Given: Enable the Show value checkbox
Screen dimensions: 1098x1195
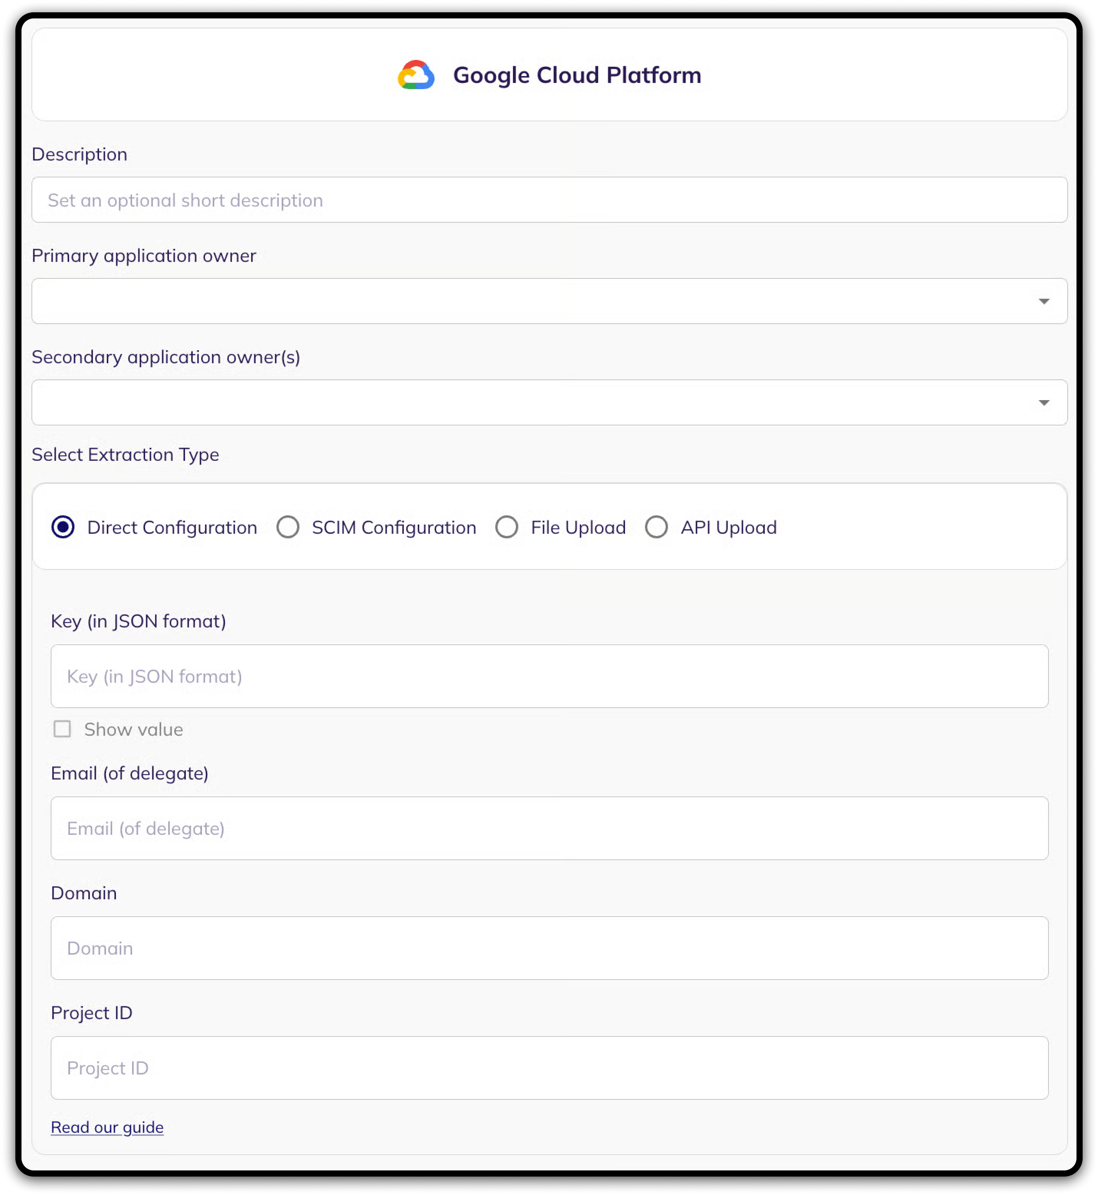Looking at the screenshot, I should (x=62, y=729).
